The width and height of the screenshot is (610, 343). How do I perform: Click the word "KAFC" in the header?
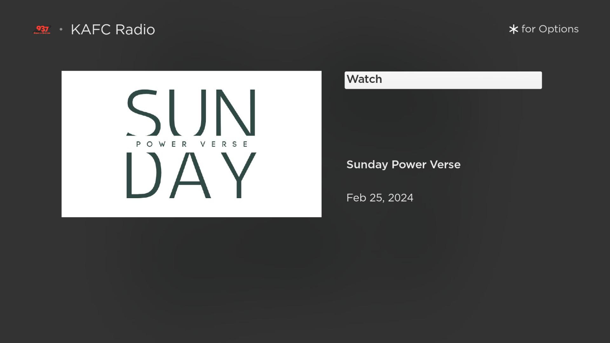[x=91, y=30]
